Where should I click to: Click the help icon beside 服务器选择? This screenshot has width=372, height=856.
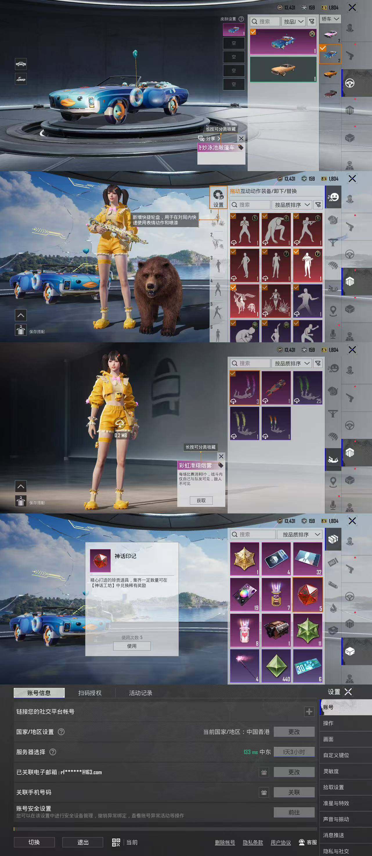53,752
